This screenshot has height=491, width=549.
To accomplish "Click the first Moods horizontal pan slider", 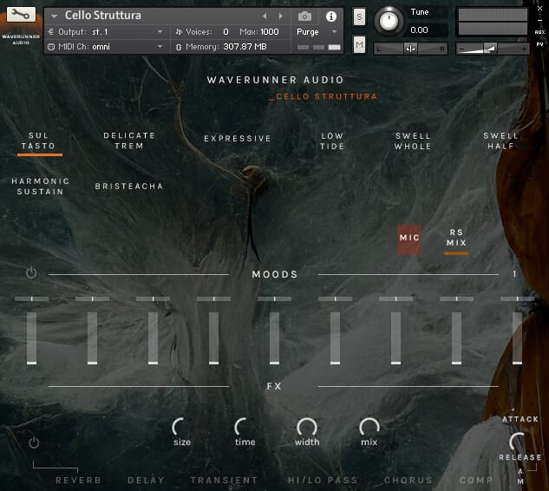I will pyautogui.click(x=31, y=298).
